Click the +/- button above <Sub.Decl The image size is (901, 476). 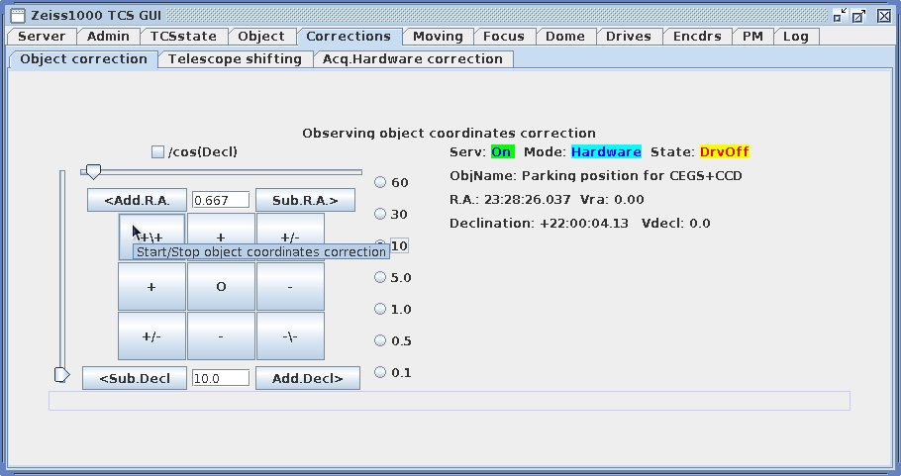tap(151, 335)
